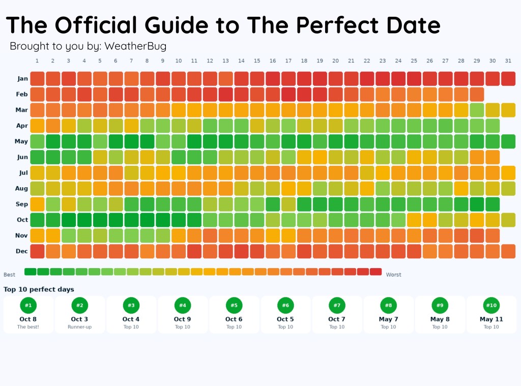Click the #10 rank badge for May 11
The width and height of the screenshot is (521, 386).
point(491,305)
